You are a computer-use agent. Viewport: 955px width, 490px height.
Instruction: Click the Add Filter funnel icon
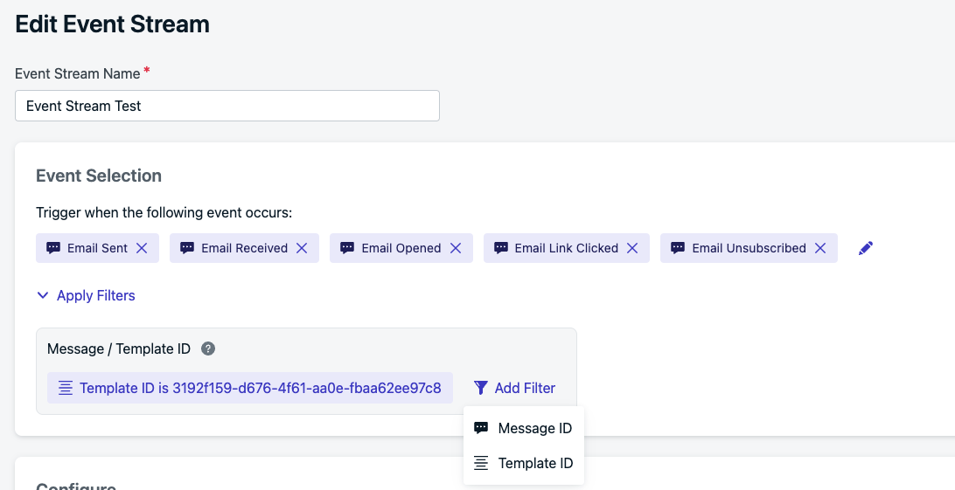point(480,388)
